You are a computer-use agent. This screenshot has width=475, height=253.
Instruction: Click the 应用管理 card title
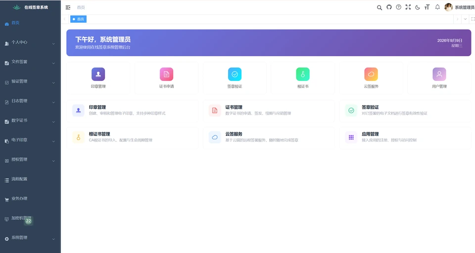pyautogui.click(x=370, y=134)
